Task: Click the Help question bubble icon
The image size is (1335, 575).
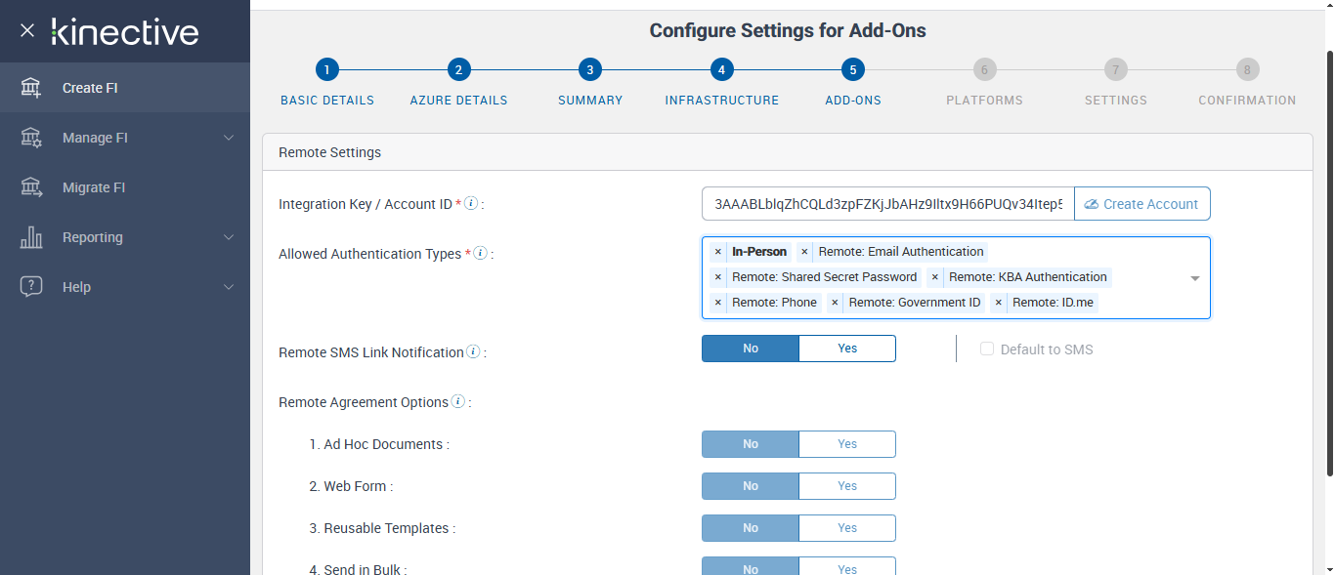Action: [31, 287]
